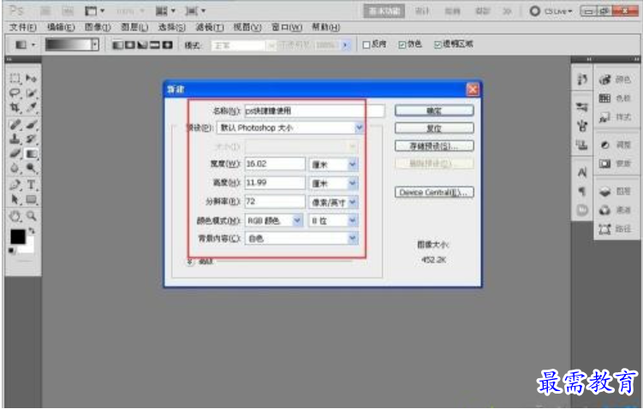Open the Paragraph panel icon
This screenshot has height=409, width=643.
click(582, 192)
